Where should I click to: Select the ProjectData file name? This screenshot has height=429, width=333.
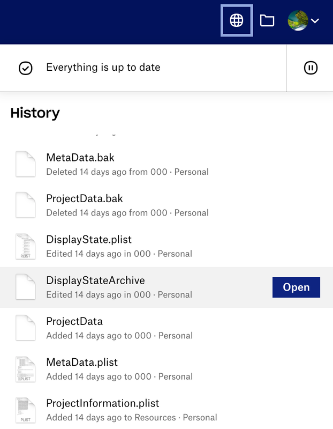tap(74, 321)
